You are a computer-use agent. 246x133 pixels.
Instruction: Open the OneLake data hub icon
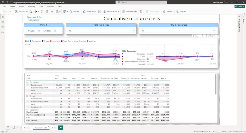(x=36, y=12)
